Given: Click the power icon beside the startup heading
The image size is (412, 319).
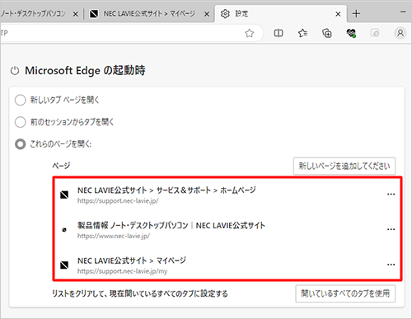Looking at the screenshot, I should (15, 71).
